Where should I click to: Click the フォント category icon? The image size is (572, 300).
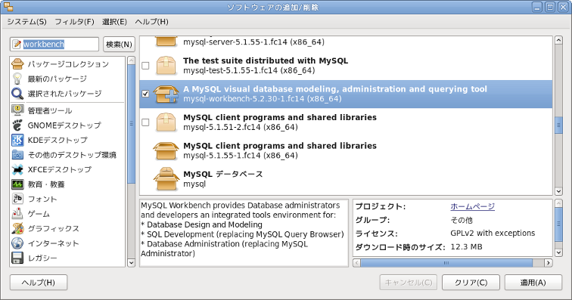point(17,199)
